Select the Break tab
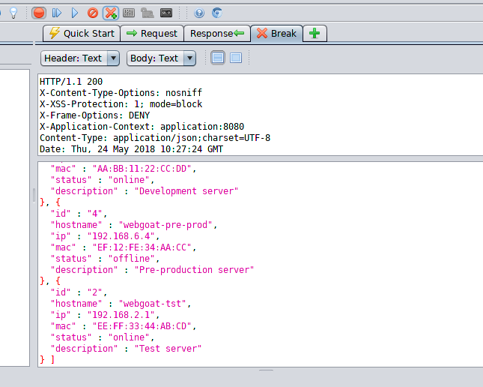483x387 pixels. pos(276,33)
